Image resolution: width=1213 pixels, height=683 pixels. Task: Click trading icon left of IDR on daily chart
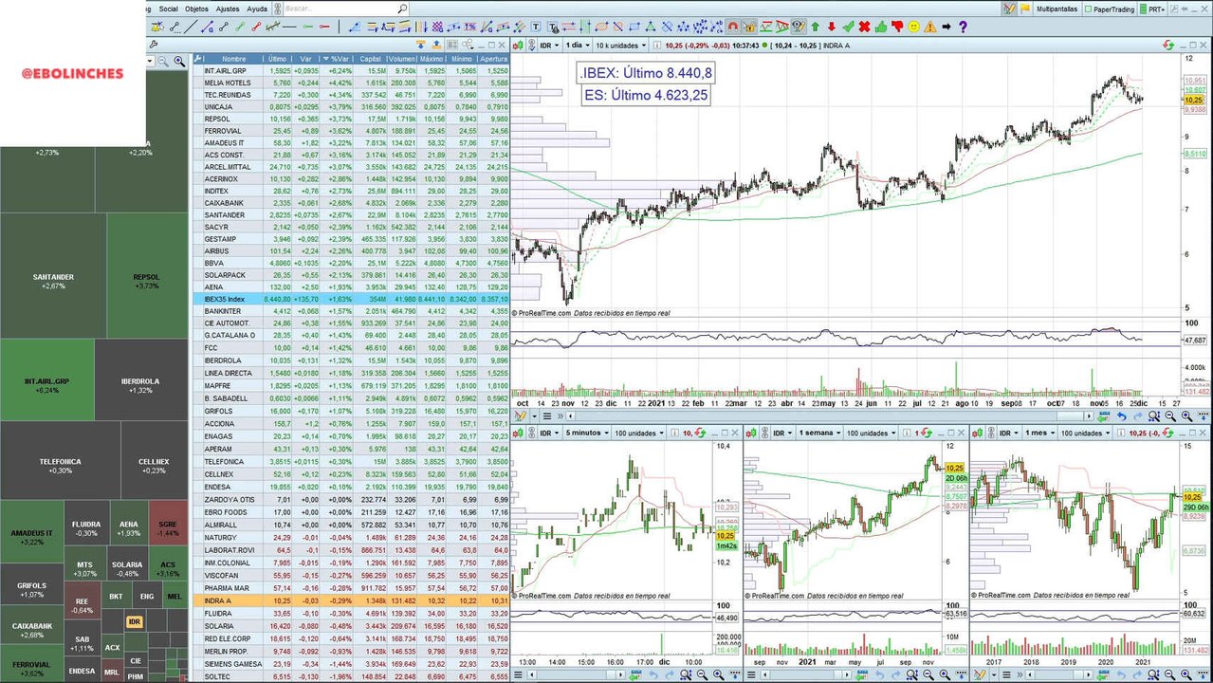point(518,45)
